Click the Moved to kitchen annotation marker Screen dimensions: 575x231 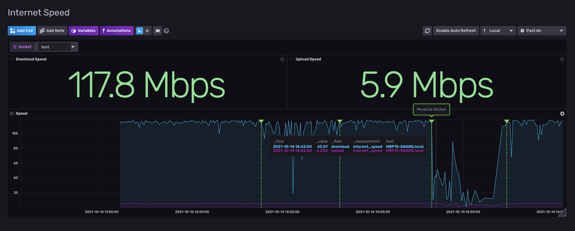pyautogui.click(x=432, y=121)
